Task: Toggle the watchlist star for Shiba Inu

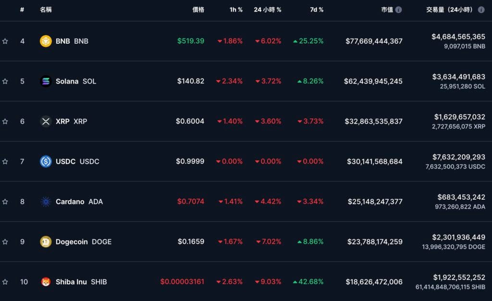Action: pyautogui.click(x=5, y=282)
